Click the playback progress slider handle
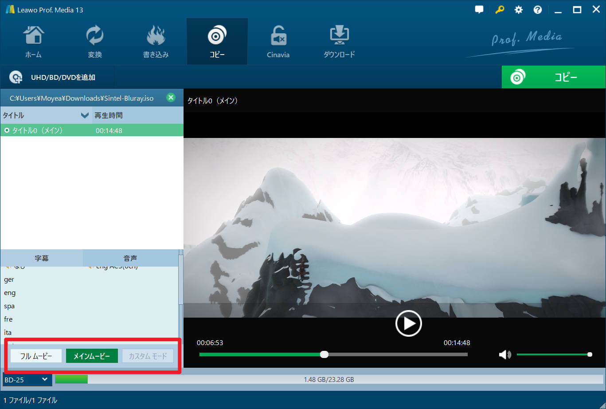Viewport: 606px width, 409px height. (x=325, y=354)
